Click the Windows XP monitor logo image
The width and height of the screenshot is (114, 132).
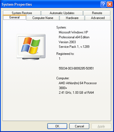click(31, 47)
